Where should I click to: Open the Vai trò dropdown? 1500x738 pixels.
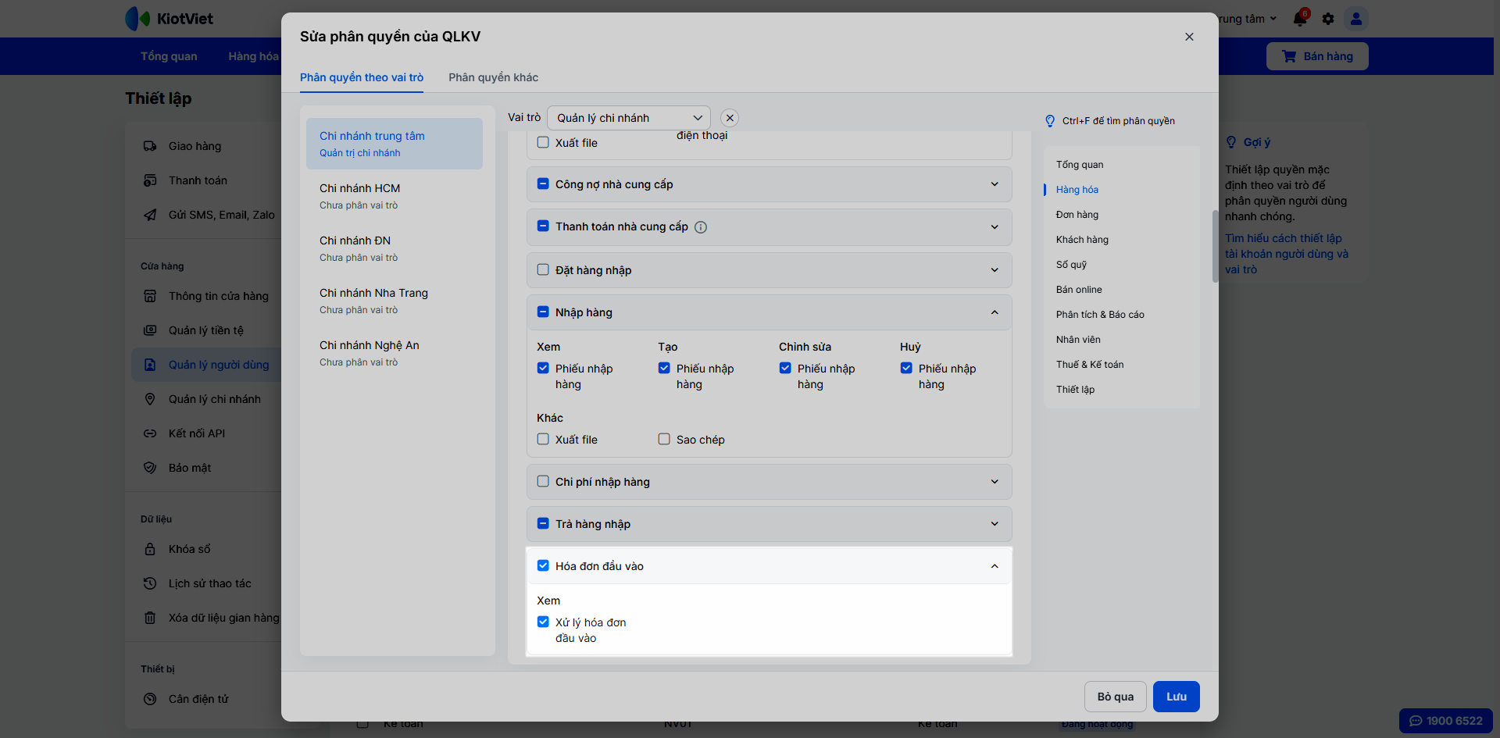tap(629, 118)
